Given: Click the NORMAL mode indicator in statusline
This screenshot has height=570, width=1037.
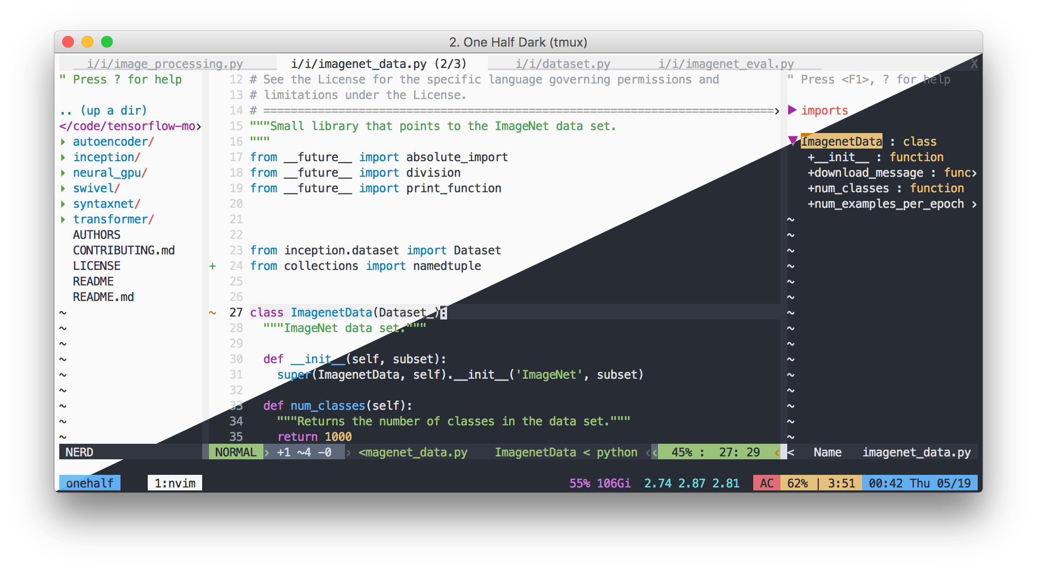Looking at the screenshot, I should point(236,452).
